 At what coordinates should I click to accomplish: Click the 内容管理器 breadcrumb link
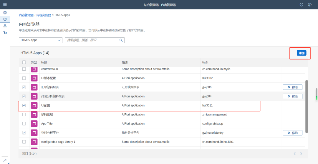point(26,15)
